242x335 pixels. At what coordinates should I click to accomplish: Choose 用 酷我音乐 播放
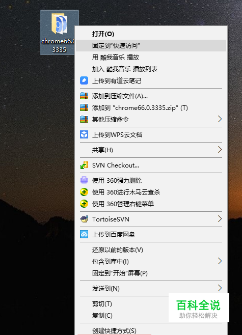click(x=151, y=57)
